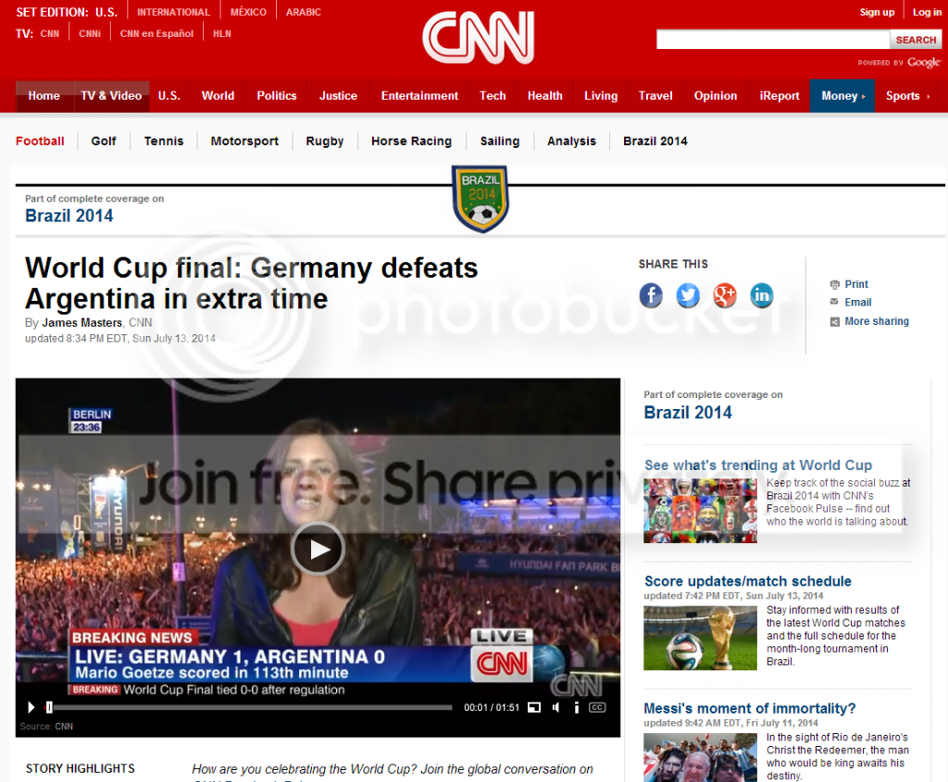
Task: Click the SEARCH button
Action: (x=916, y=39)
